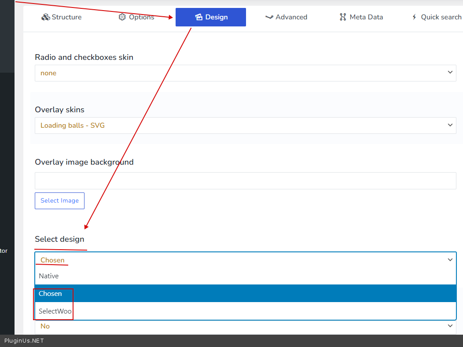Viewport: 463px width, 347px height.
Task: Collapse the Select design dropdown via its chevron
Action: coord(450,260)
